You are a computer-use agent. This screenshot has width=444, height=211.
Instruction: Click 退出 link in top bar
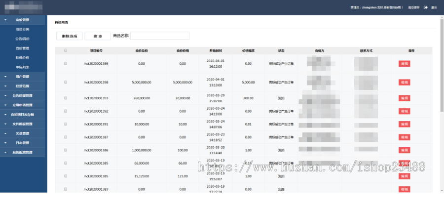click(434, 7)
